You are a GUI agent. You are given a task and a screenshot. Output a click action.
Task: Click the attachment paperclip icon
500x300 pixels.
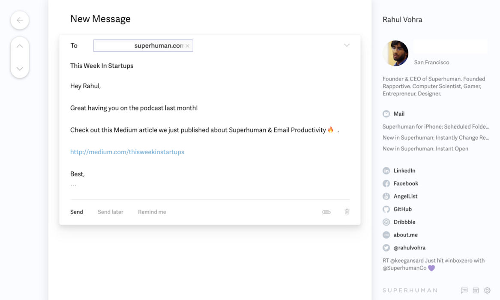pos(326,212)
